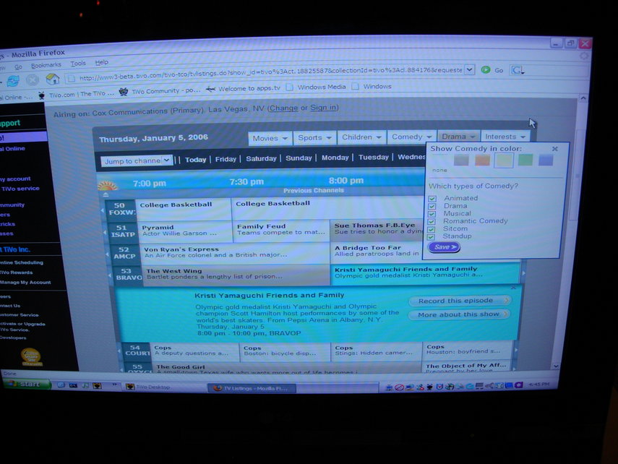The height and width of the screenshot is (464, 618).
Task: Click left arrow beside channel 50
Action: pos(102,210)
